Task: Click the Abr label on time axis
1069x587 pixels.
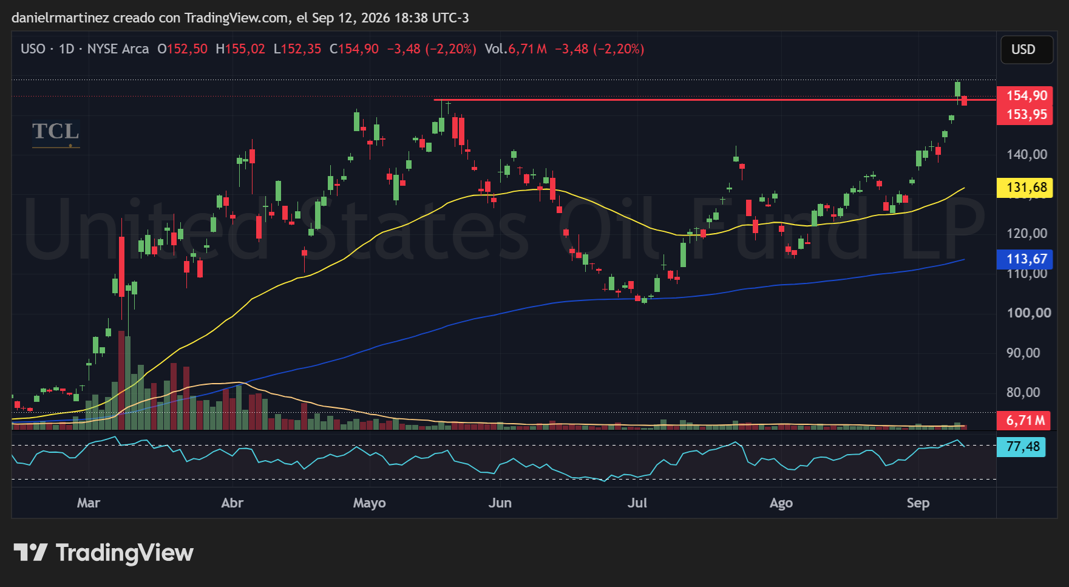Action: point(232,503)
